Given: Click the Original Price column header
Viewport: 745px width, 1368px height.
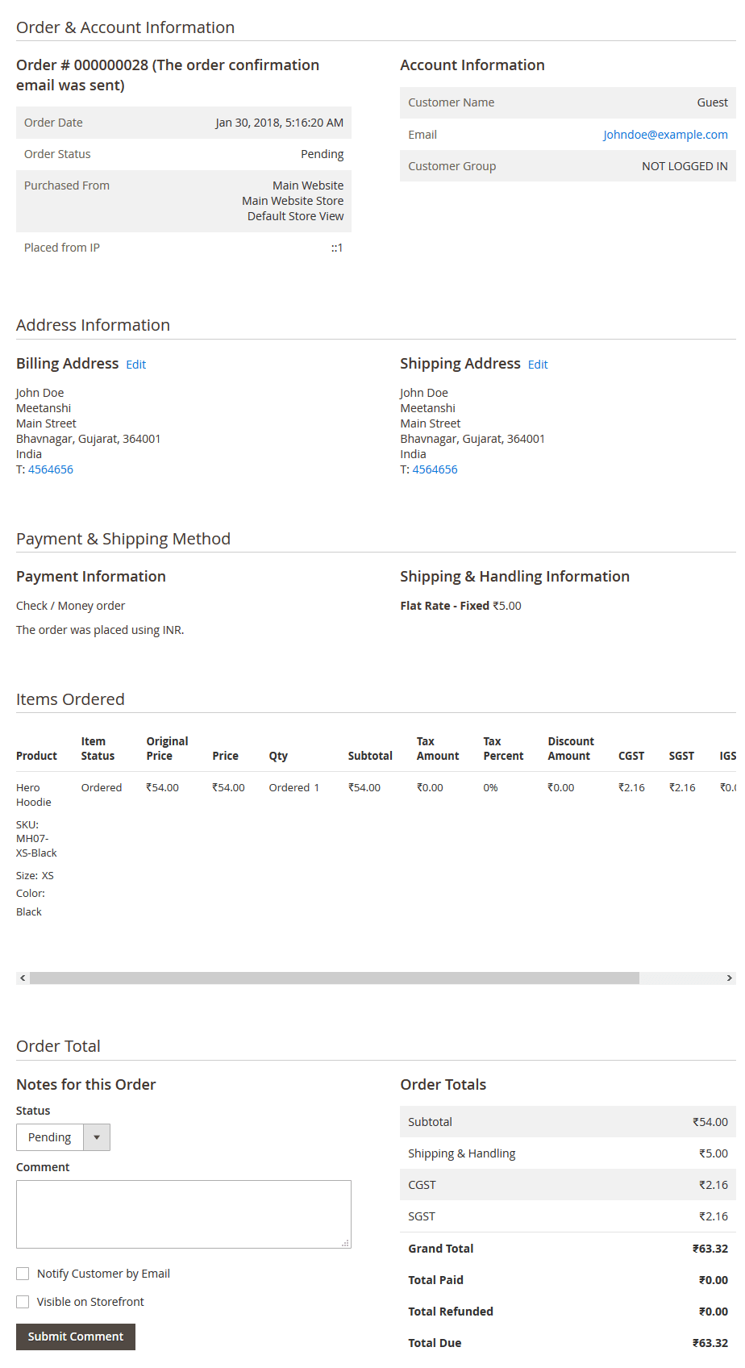Looking at the screenshot, I should 167,749.
